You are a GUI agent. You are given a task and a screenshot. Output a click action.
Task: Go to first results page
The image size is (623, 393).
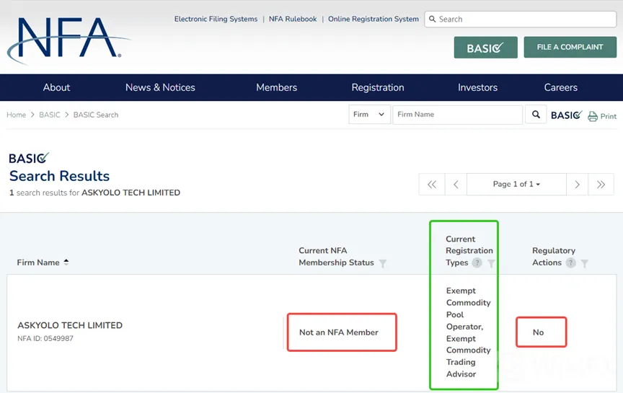pyautogui.click(x=432, y=185)
